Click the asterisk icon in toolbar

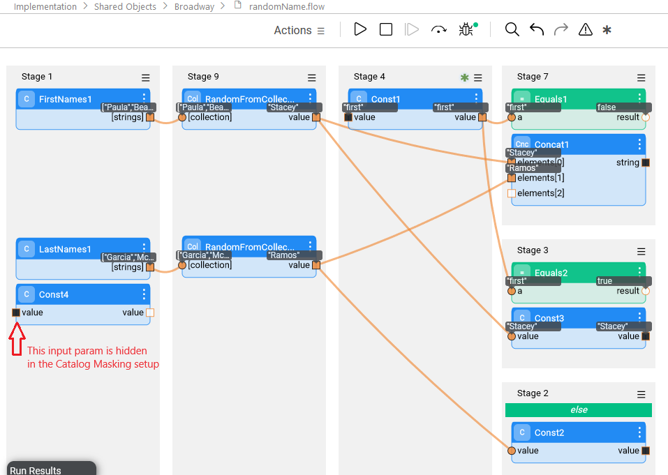(x=607, y=30)
